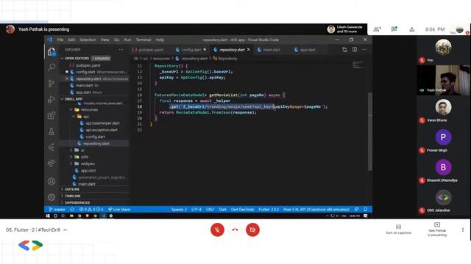Open the Source Control view
471x264 pixels.
52,83
